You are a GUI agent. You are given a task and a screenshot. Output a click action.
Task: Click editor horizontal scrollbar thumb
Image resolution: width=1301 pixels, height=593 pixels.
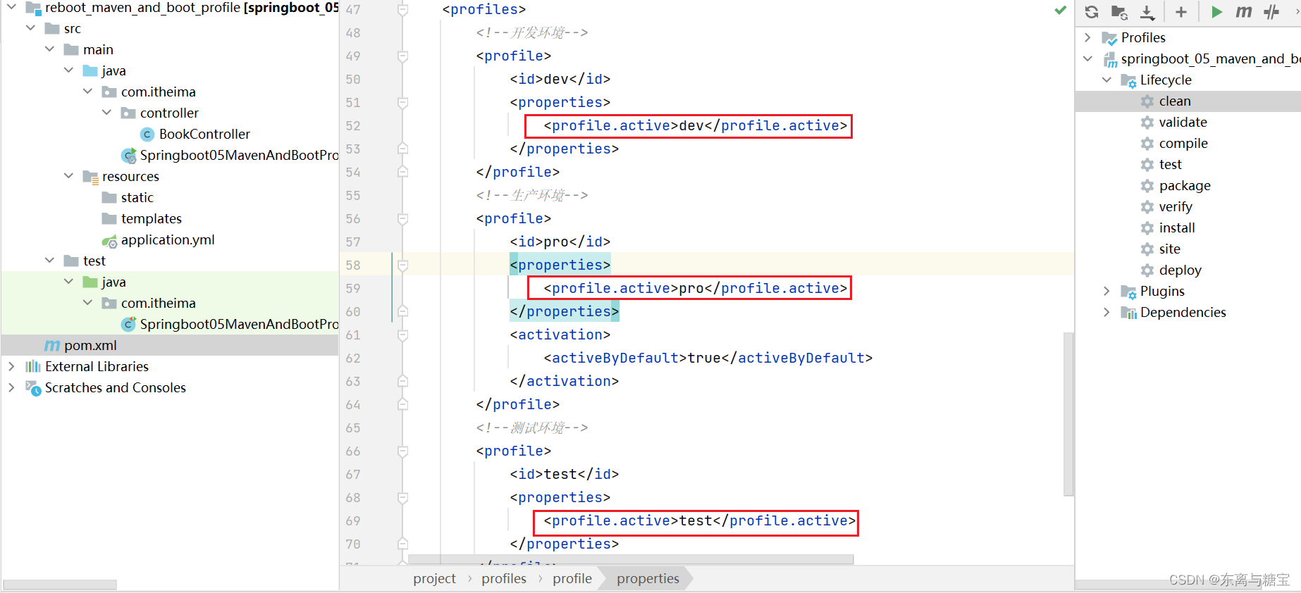[x=631, y=559]
